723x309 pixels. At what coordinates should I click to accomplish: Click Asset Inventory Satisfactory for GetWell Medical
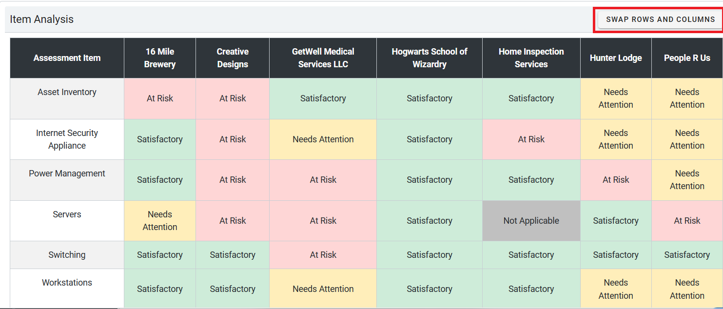click(x=323, y=98)
